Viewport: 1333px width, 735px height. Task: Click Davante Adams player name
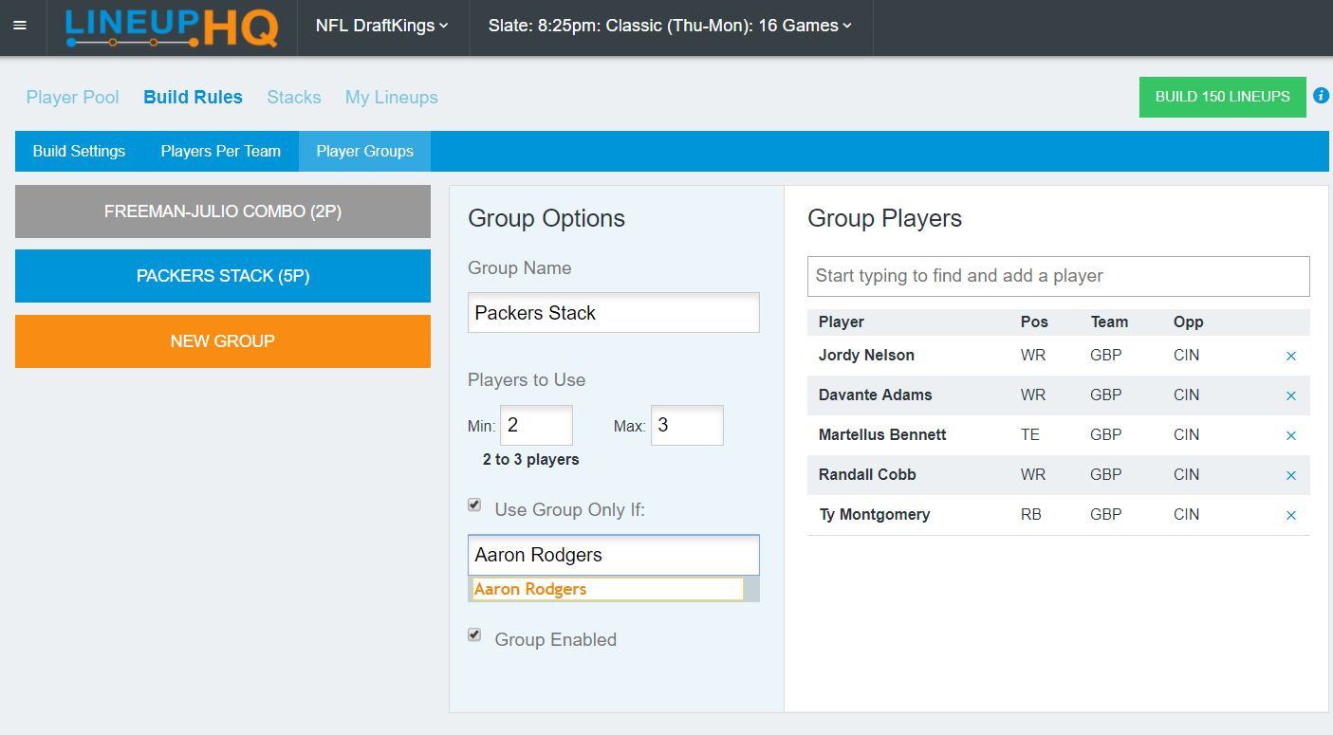pos(876,395)
